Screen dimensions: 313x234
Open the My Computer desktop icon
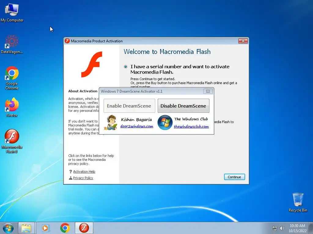click(12, 13)
